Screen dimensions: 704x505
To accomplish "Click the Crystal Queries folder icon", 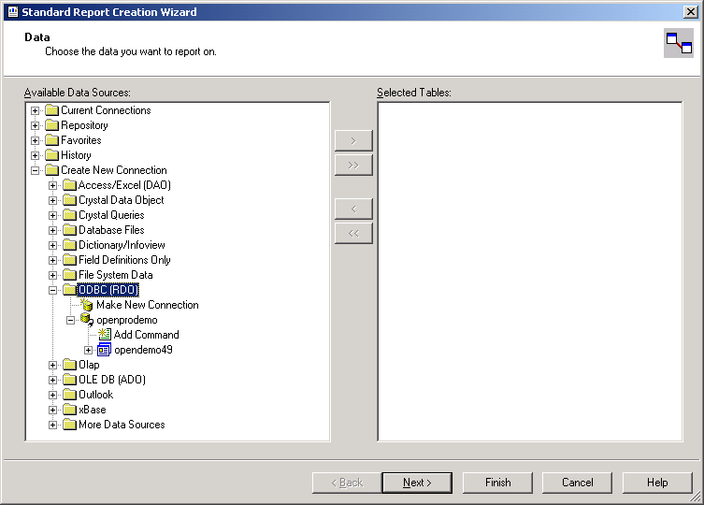I will click(x=69, y=215).
